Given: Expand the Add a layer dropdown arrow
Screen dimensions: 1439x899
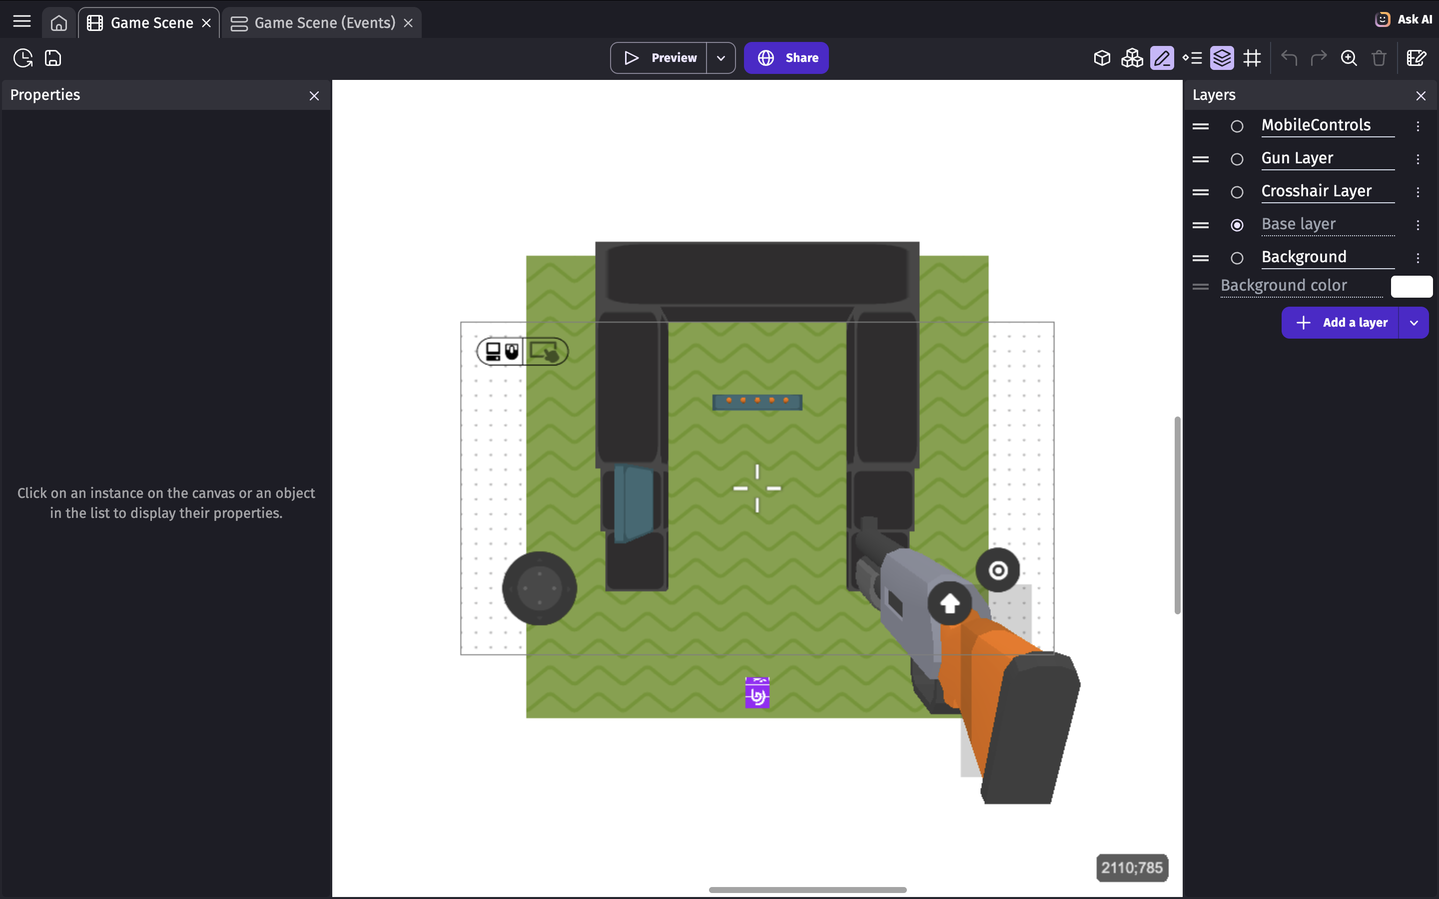Looking at the screenshot, I should point(1414,323).
